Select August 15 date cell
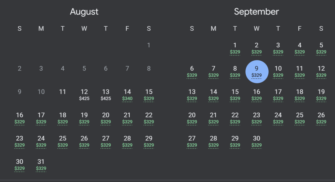The height and width of the screenshot is (182, 335). pyautogui.click(x=149, y=95)
